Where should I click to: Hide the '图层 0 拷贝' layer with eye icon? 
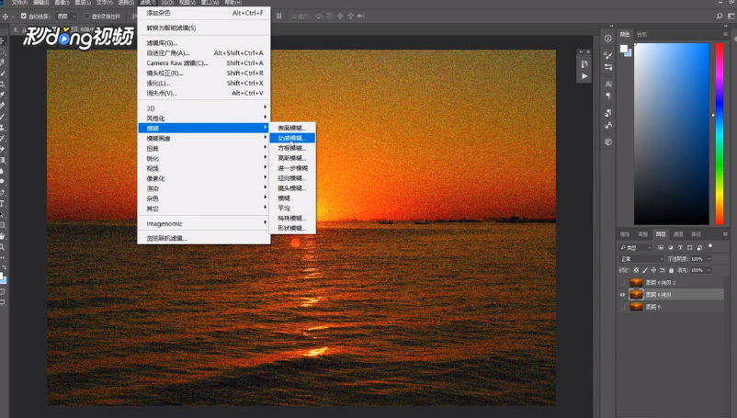coord(623,295)
